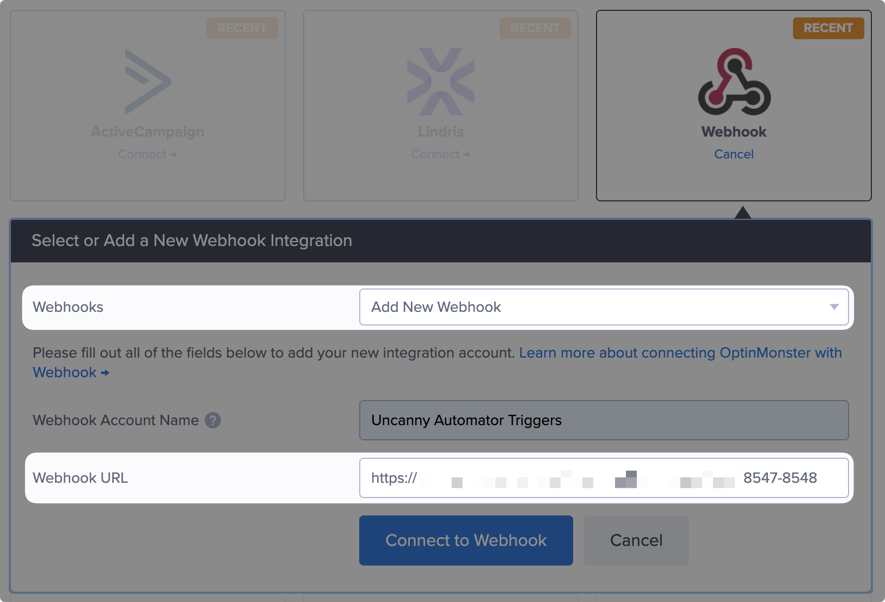Focus the Webhook Account Name field
The width and height of the screenshot is (885, 602).
tap(604, 420)
